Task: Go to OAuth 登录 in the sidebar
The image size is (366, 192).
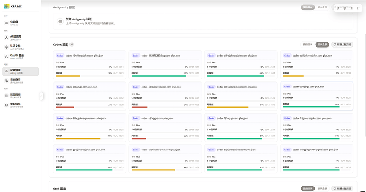Action: point(21,57)
